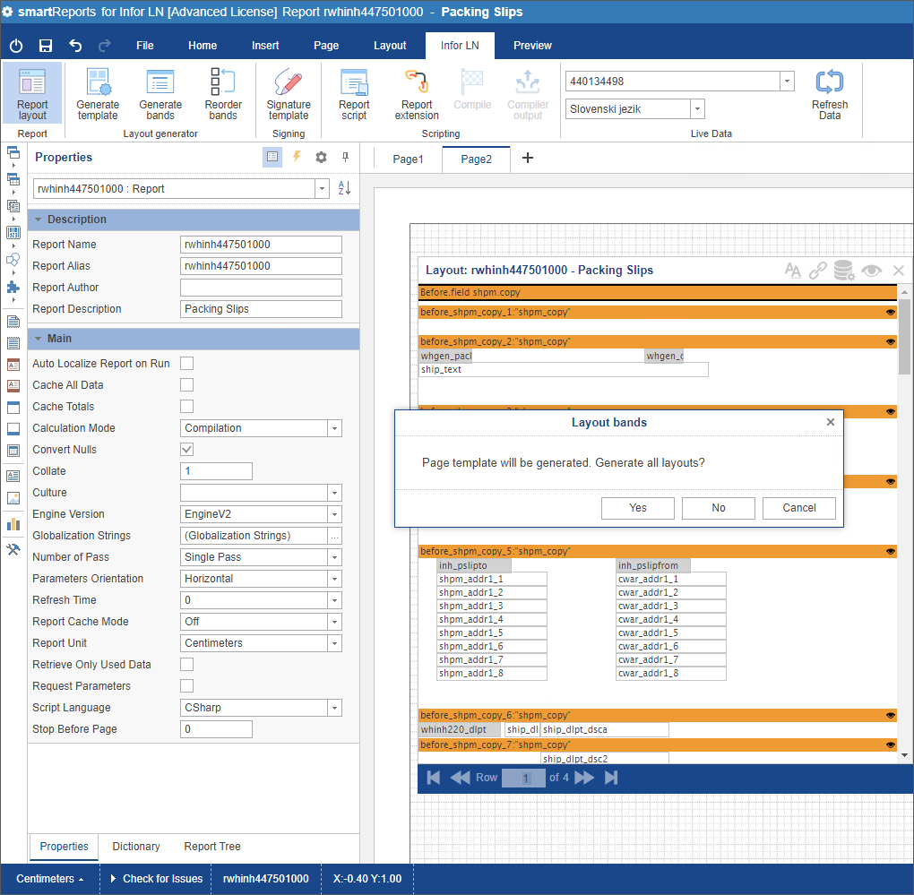Save the report with the floppy disk icon

point(46,46)
